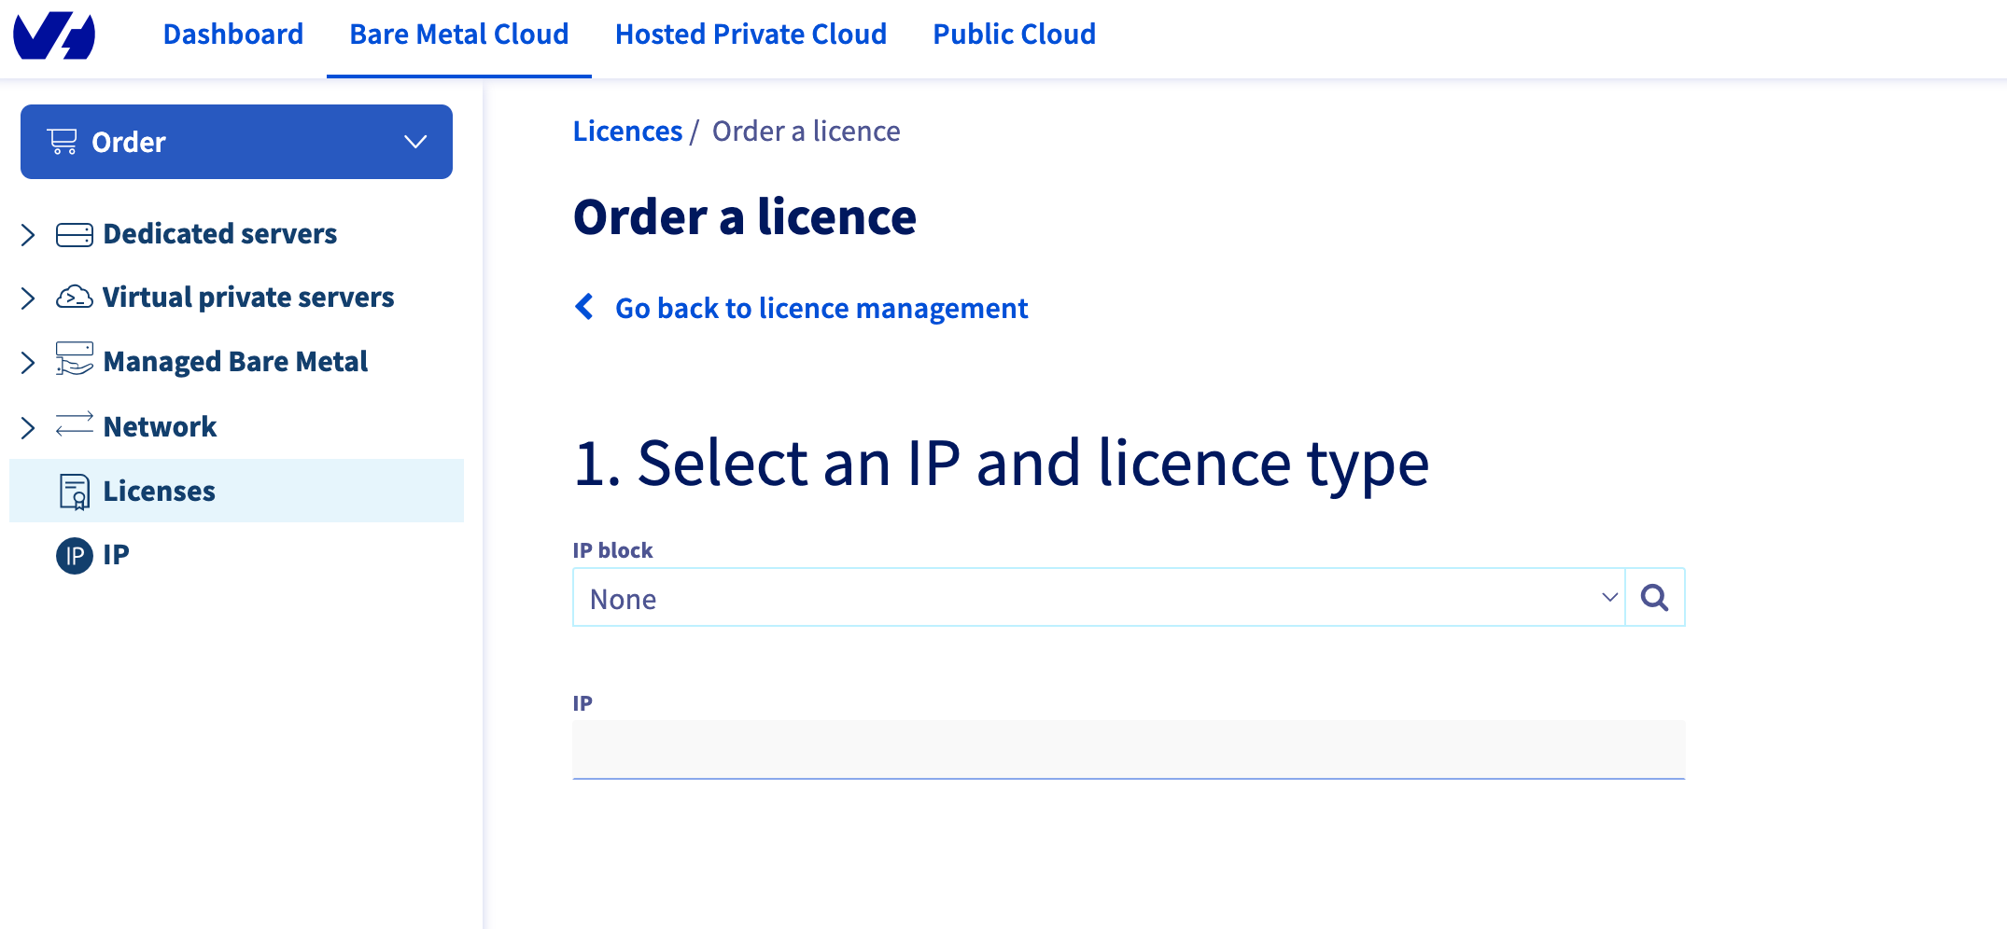Expand the Dedicated servers section
Viewport: 2007px width, 929px height.
[x=27, y=234]
